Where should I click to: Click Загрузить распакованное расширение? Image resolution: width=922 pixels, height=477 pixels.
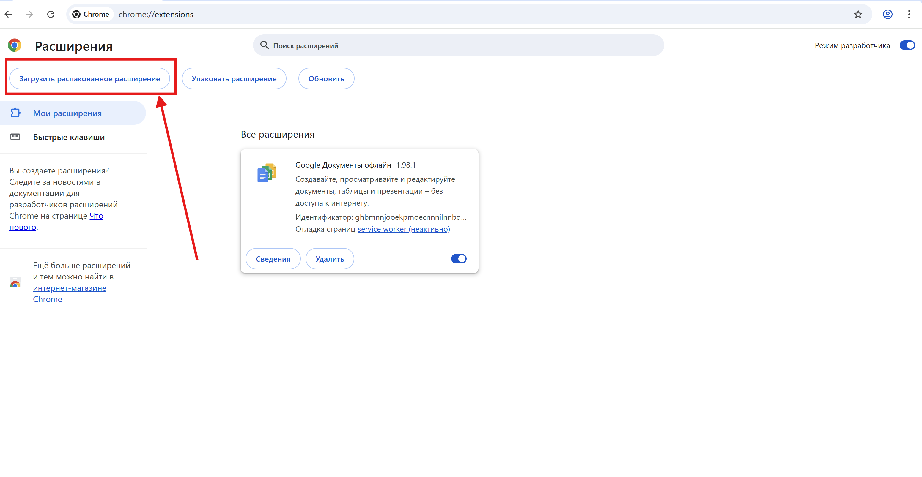click(x=90, y=78)
